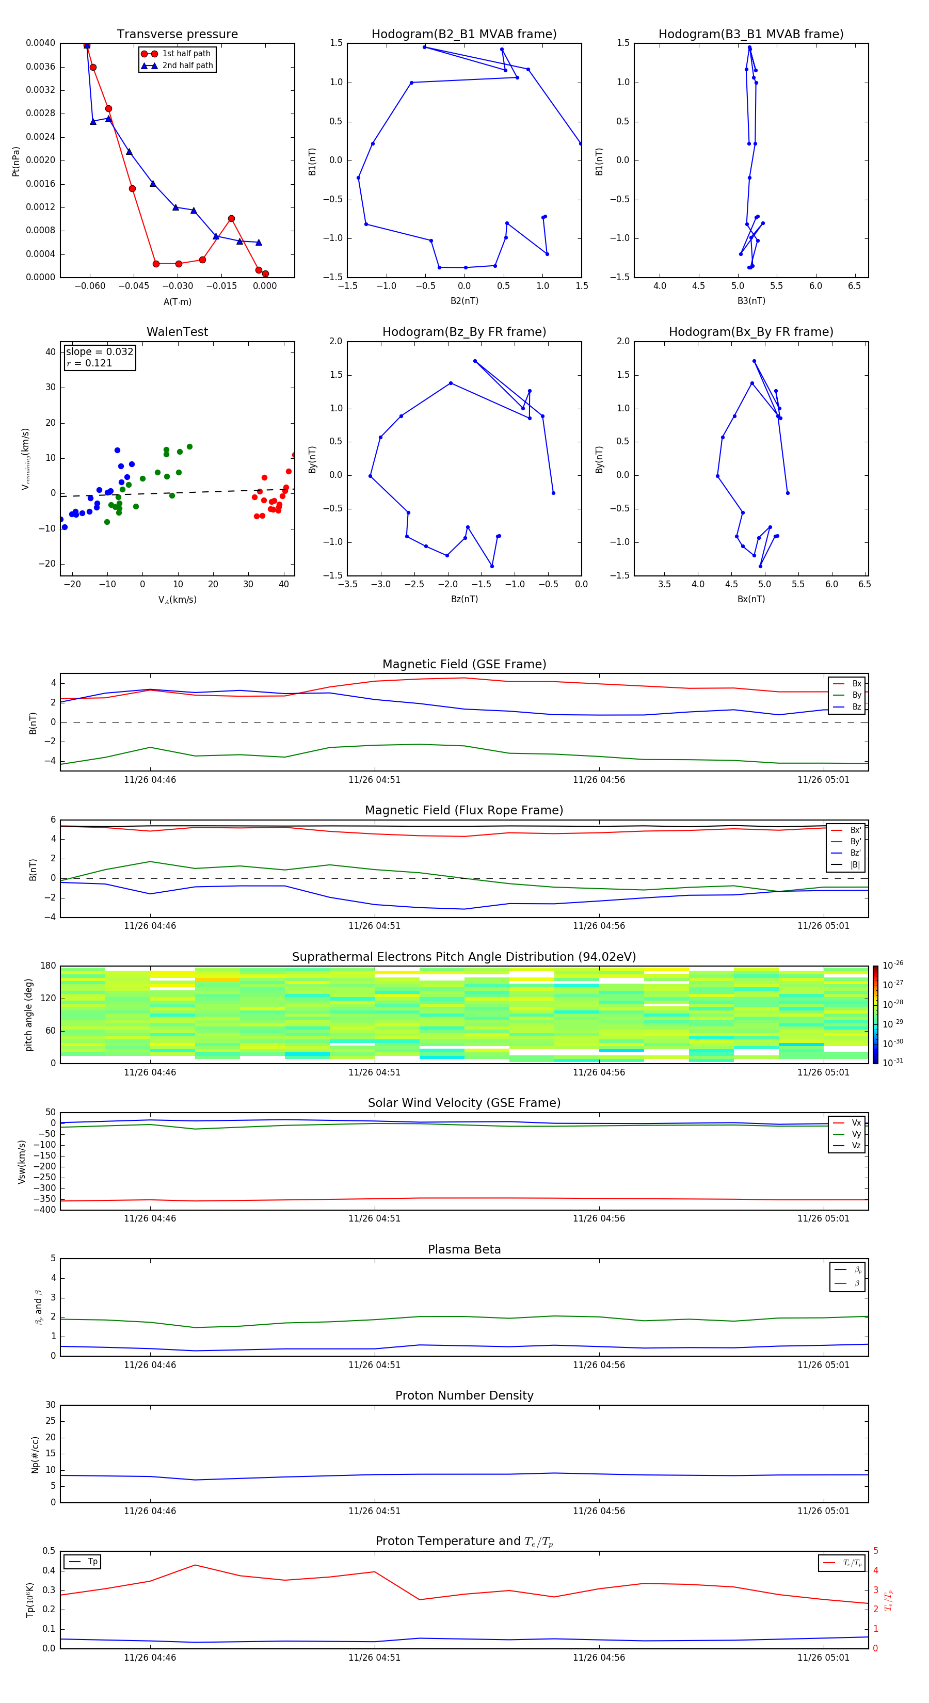Image resolution: width=929 pixels, height=1703 pixels.
Task: Click the 'slope = 0.032' annotation
Action: tap(99, 352)
